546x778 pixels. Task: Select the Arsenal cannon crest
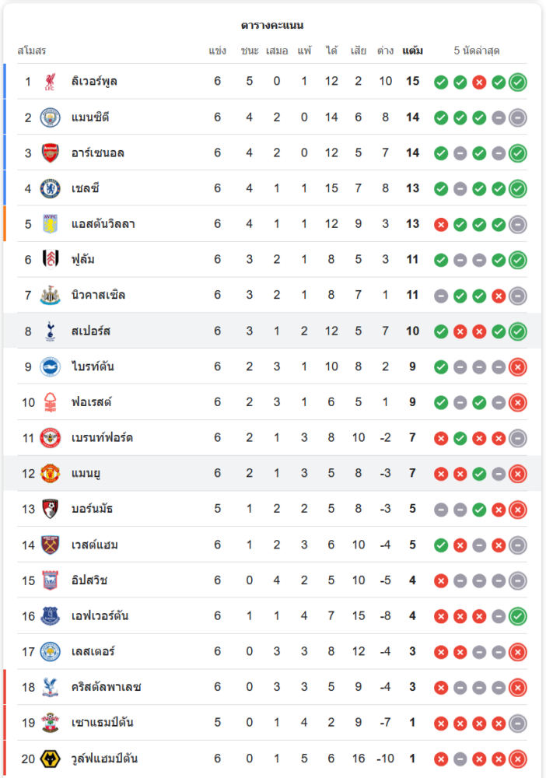(x=51, y=152)
